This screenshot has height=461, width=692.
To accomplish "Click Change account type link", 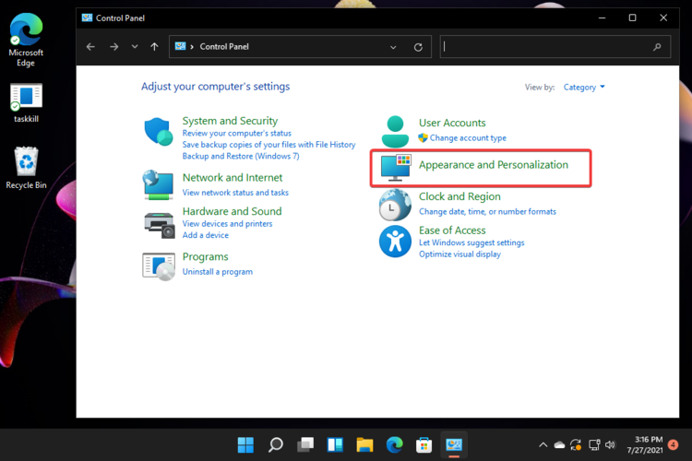I will point(468,138).
